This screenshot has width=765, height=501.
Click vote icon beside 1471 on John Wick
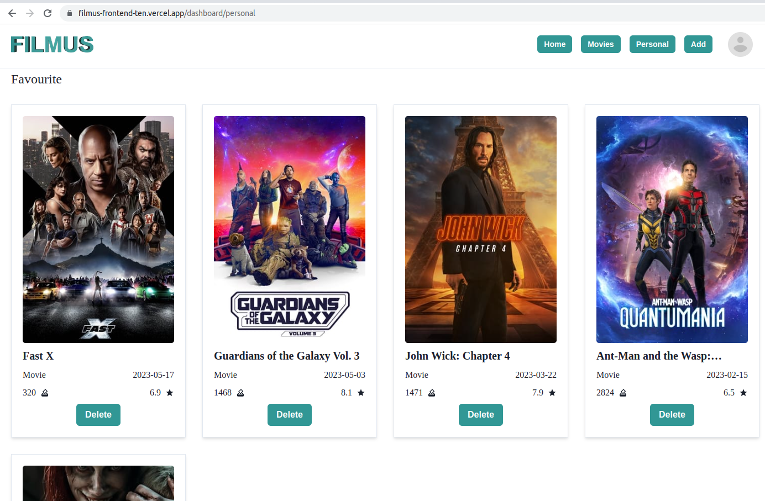[432, 393]
